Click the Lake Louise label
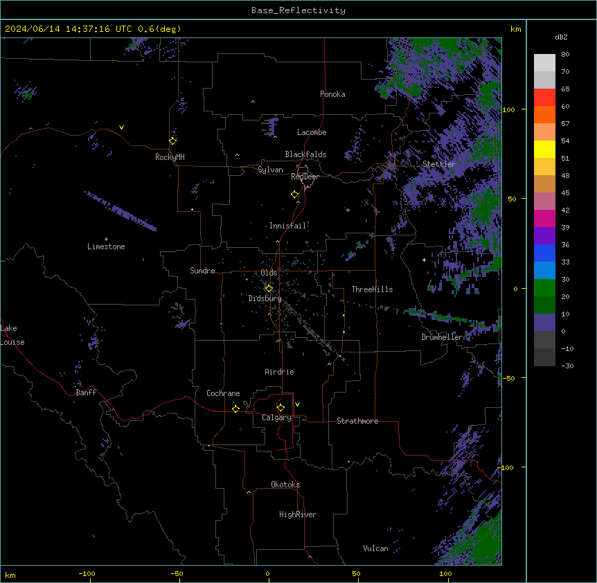The image size is (597, 583). 12,335
